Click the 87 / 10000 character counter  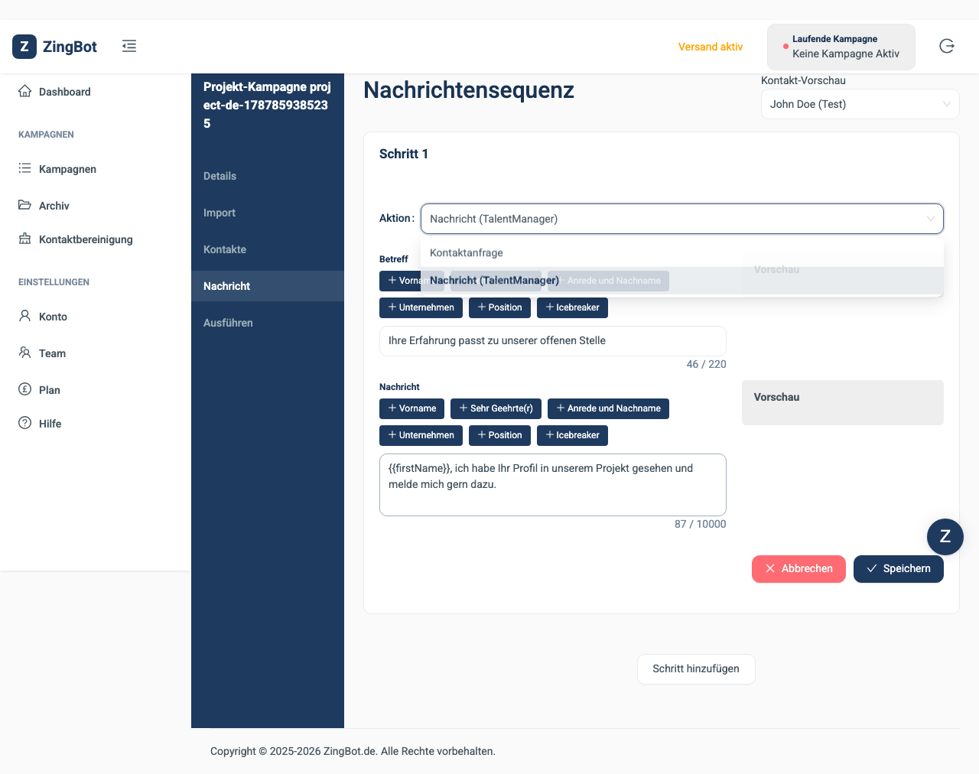(x=700, y=524)
